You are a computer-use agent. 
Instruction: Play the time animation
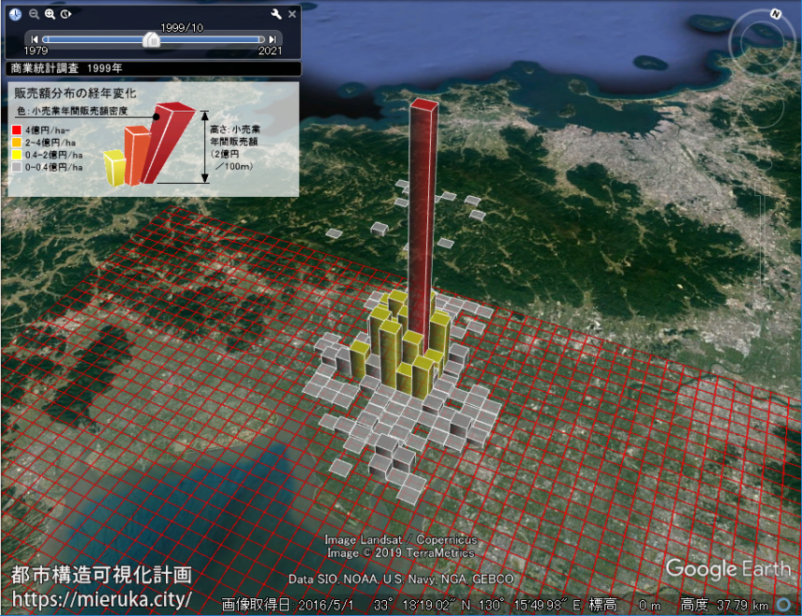click(65, 14)
